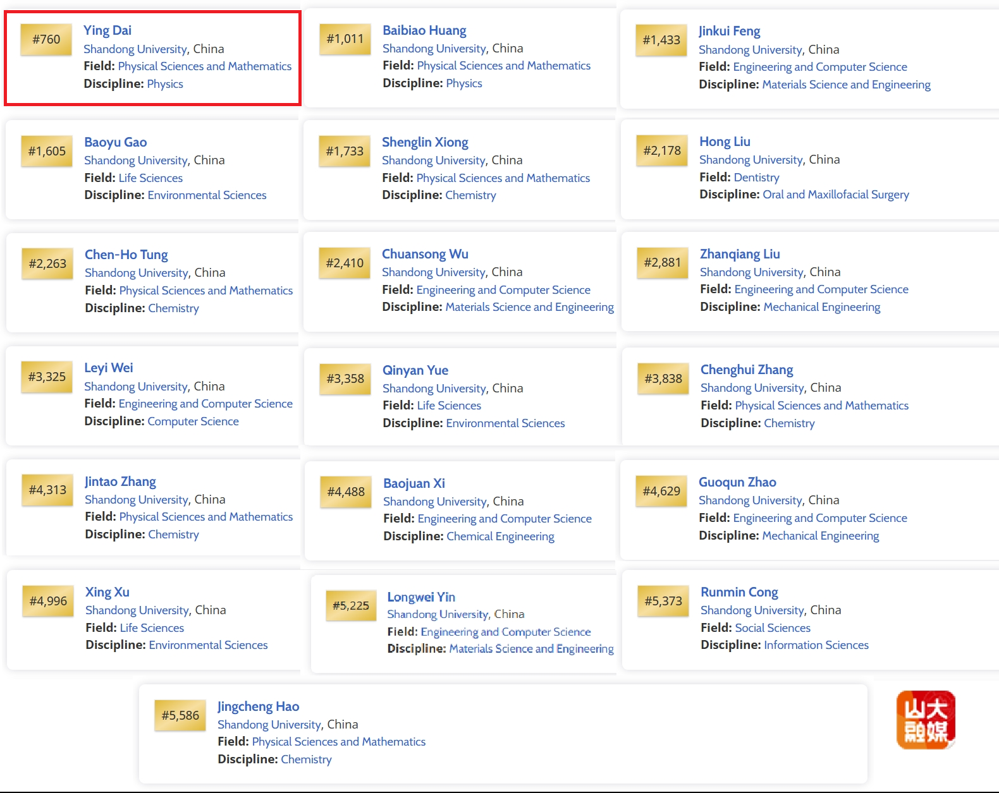
Task: Open Qinyan Yue's Environmental Sciences discipline
Action: tap(505, 423)
